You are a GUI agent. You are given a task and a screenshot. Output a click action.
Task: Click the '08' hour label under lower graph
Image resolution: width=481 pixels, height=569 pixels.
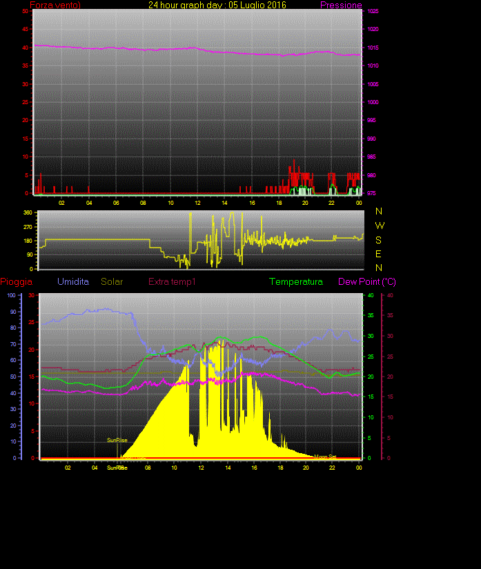(x=148, y=468)
